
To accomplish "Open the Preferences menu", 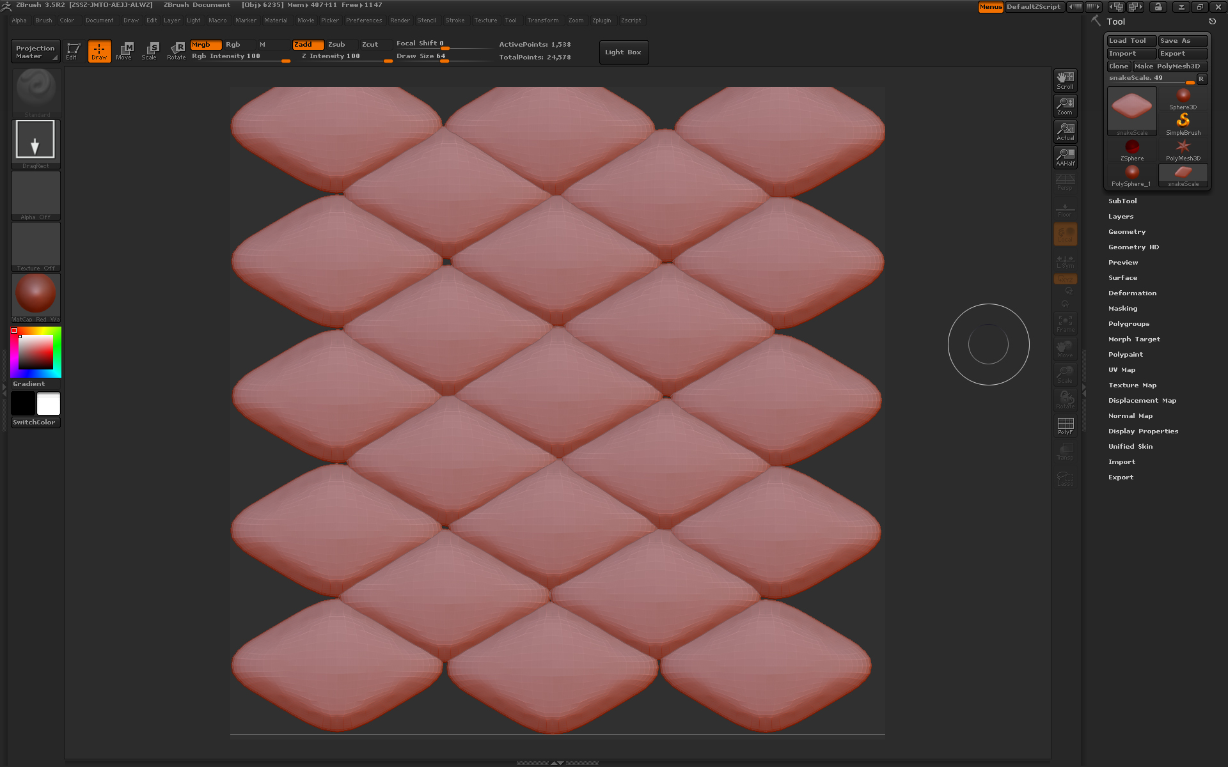I will click(363, 20).
